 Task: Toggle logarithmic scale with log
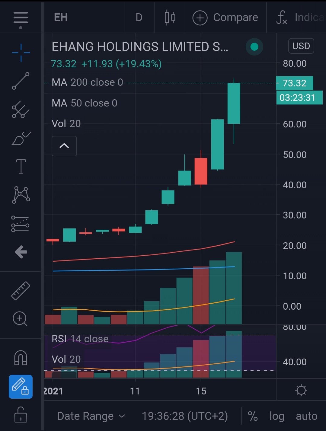coord(276,416)
